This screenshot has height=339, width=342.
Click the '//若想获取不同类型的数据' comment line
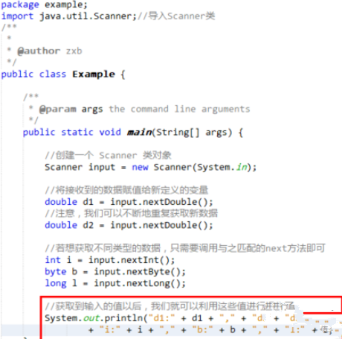pos(185,248)
